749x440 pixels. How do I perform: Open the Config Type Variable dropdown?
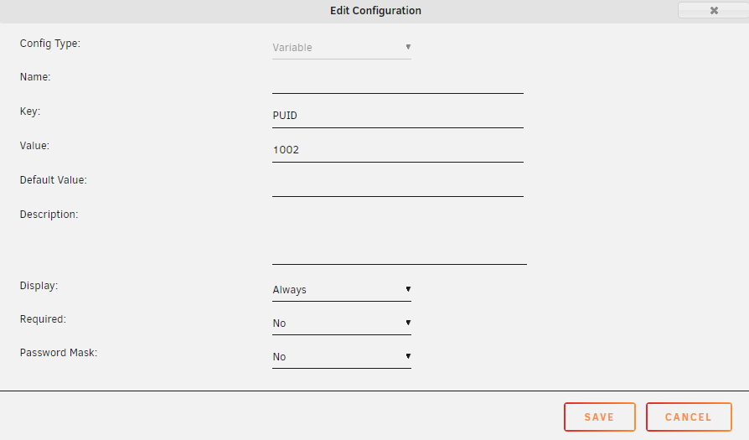pyautogui.click(x=342, y=48)
